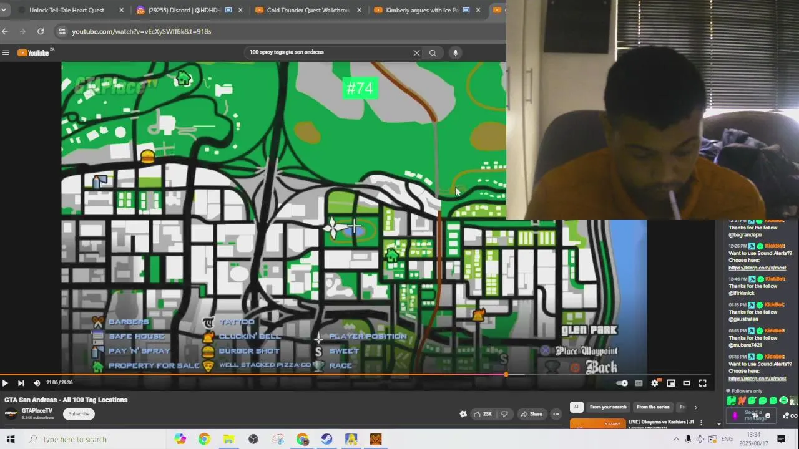
Task: Skip to the next video
Action: pyautogui.click(x=21, y=383)
